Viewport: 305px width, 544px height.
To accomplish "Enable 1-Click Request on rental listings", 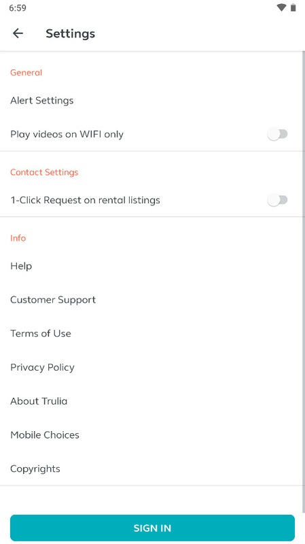I will pyautogui.click(x=277, y=200).
